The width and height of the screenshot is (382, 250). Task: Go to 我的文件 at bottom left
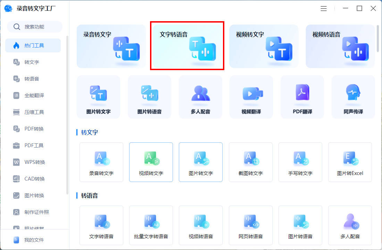pyautogui.click(x=33, y=240)
